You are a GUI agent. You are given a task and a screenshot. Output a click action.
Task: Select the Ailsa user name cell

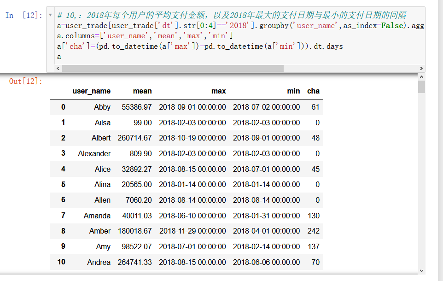(x=103, y=123)
